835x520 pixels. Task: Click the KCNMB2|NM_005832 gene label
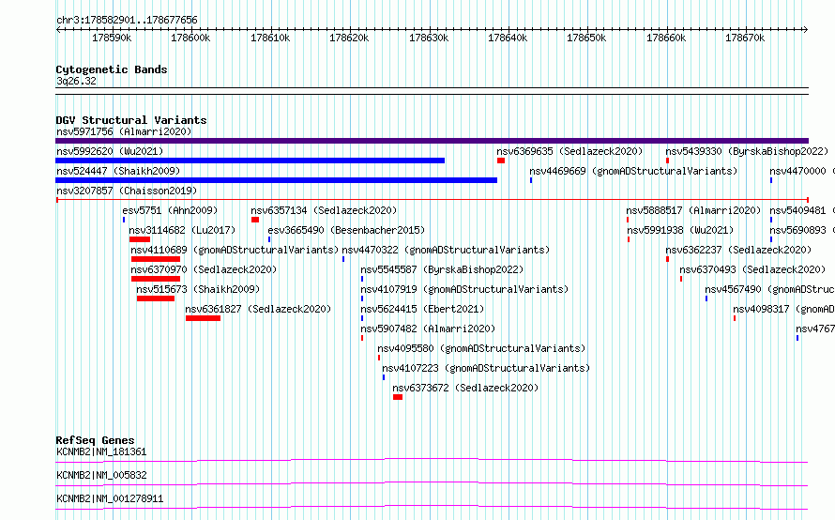pos(101,475)
